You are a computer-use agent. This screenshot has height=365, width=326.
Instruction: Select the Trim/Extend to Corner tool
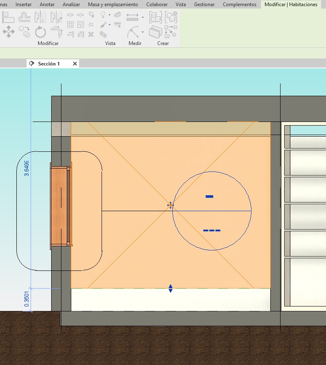pyautogui.click(x=57, y=32)
